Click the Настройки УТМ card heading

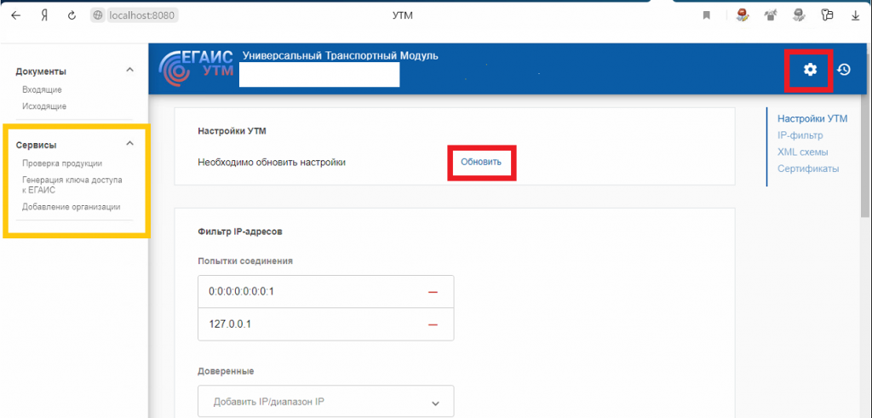pos(230,131)
